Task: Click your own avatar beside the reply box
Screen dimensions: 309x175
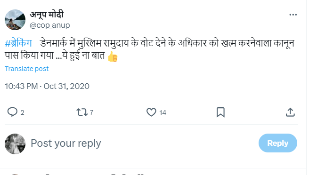Action: (15, 144)
